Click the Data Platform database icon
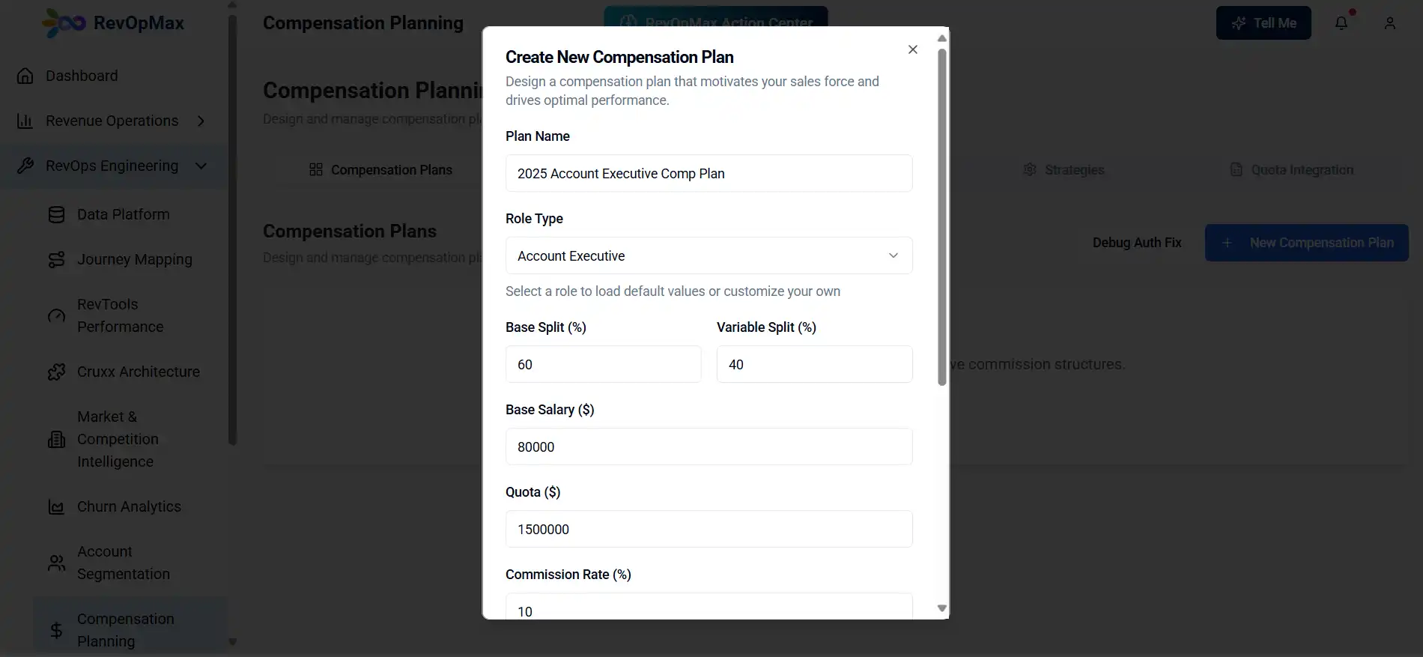This screenshot has height=657, width=1423. pyautogui.click(x=56, y=214)
